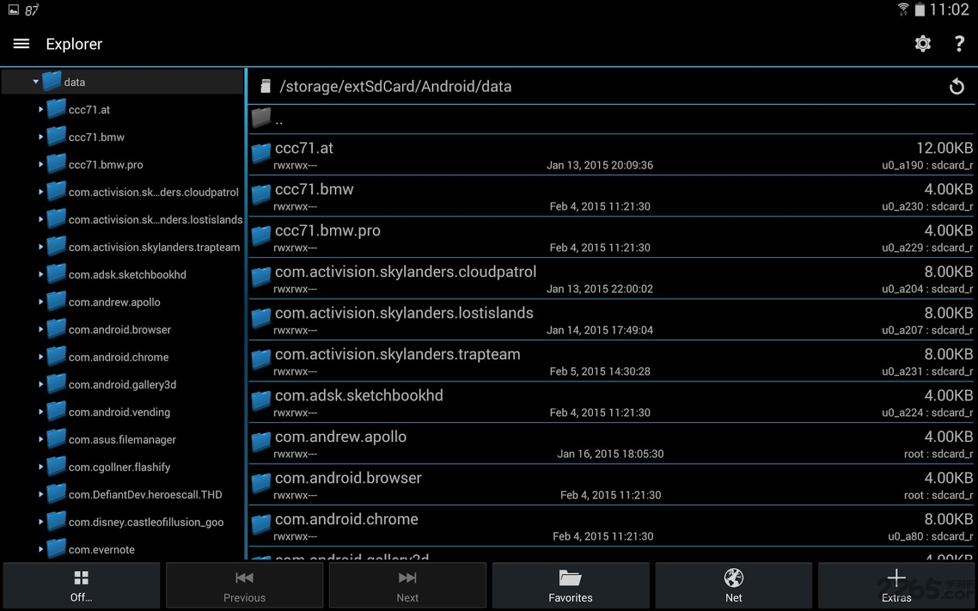Collapse the data folder in tree
This screenshot has height=611, width=978.
point(36,81)
